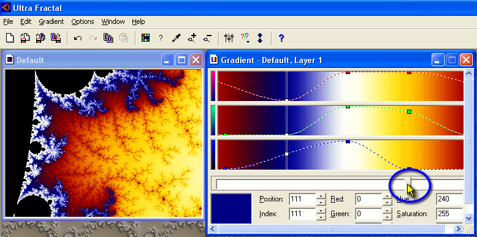
Task: Open the Window menu
Action: point(113,21)
